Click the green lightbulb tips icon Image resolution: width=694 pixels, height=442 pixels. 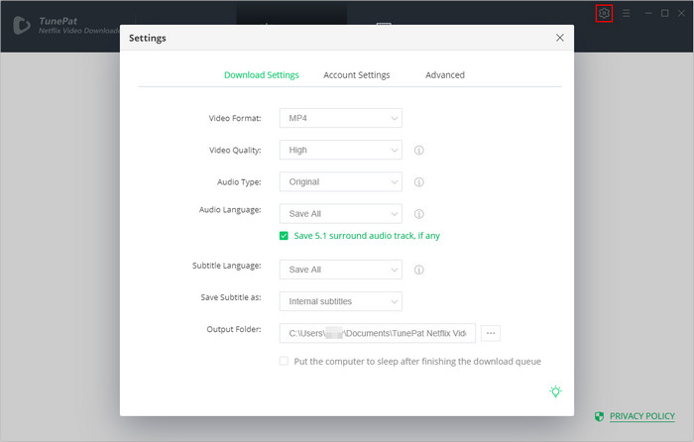[x=555, y=391]
